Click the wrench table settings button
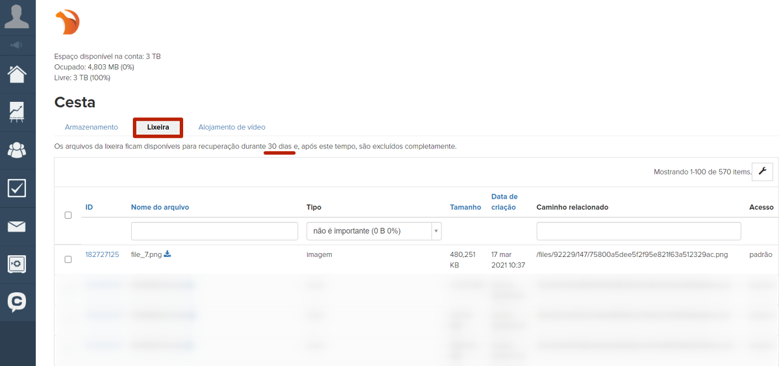779x366 pixels. tap(762, 171)
